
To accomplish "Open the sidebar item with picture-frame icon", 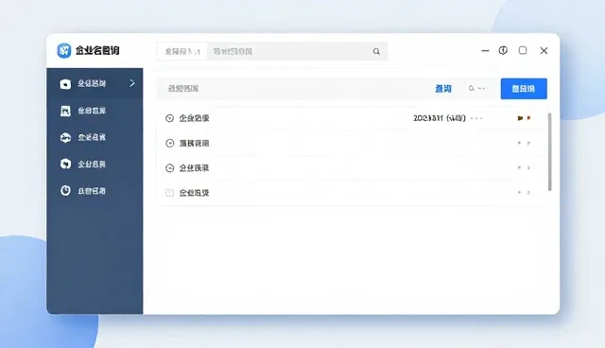I will pos(95,111).
